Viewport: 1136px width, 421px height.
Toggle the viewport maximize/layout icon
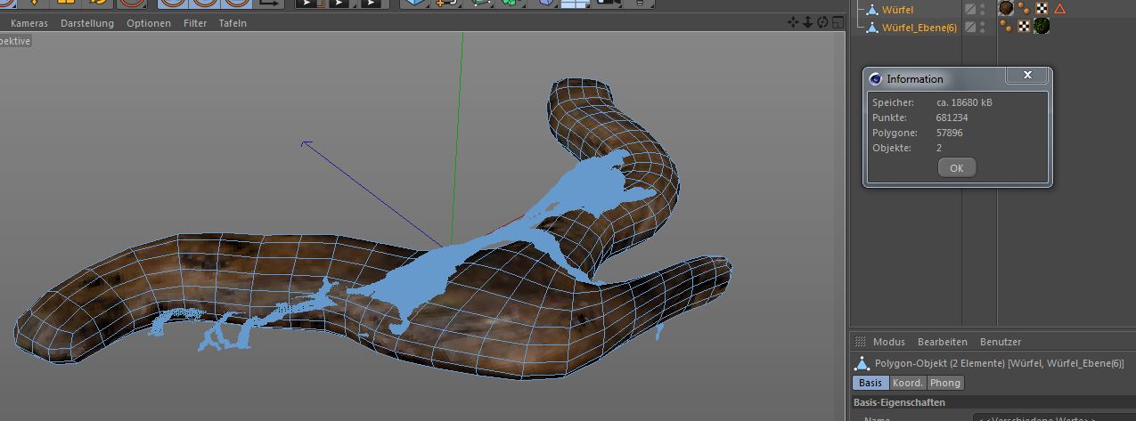(838, 22)
